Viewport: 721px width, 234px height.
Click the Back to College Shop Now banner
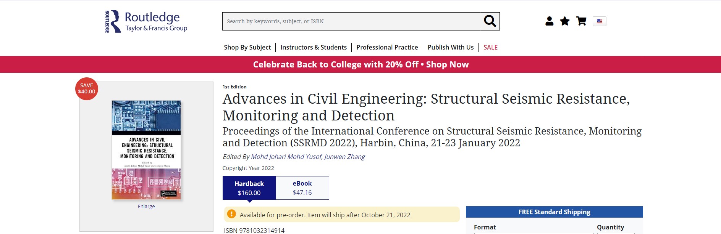click(360, 64)
